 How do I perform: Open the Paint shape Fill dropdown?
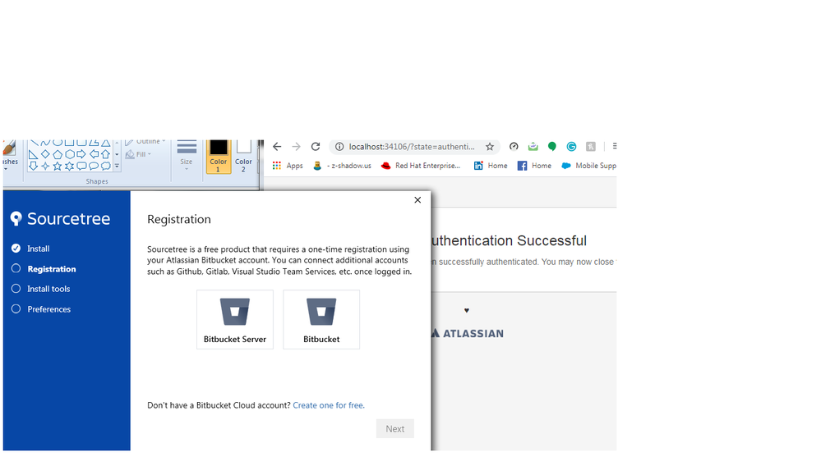pyautogui.click(x=138, y=154)
